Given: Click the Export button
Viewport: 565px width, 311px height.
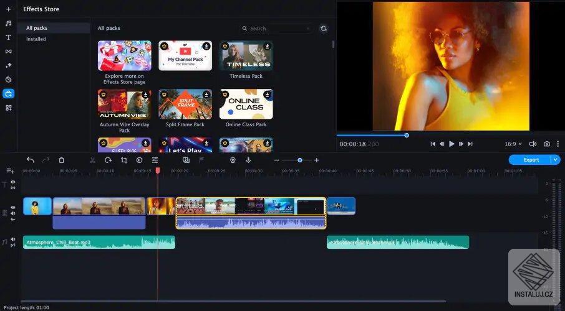Looking at the screenshot, I should click(x=530, y=160).
